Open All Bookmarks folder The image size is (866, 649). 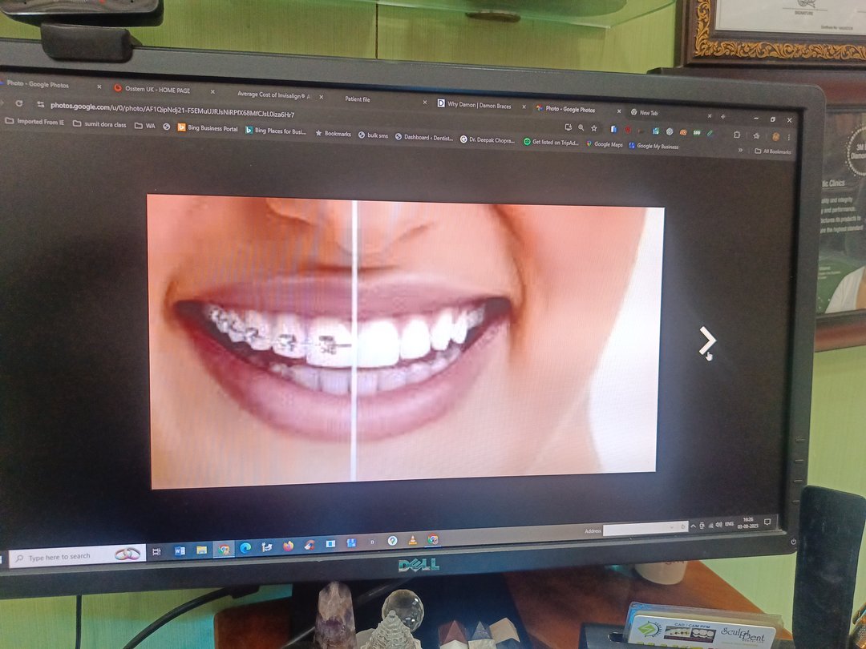(773, 151)
